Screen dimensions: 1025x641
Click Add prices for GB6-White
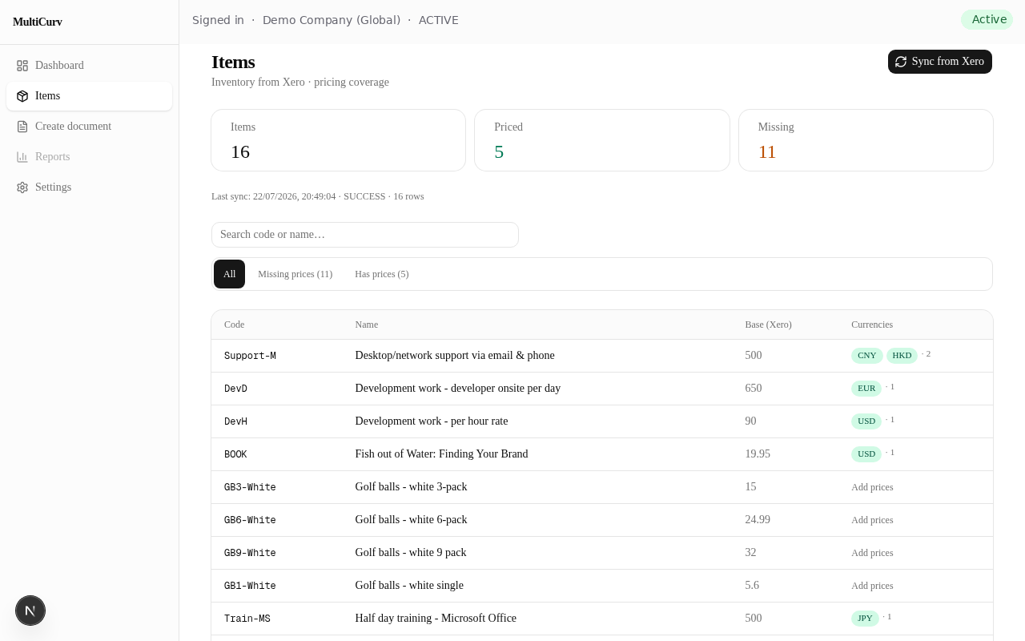point(872,520)
